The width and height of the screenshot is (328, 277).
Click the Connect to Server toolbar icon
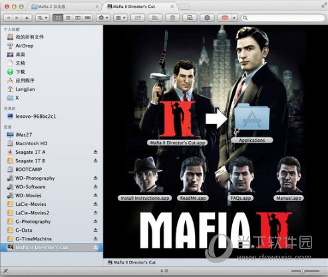[x=190, y=18]
